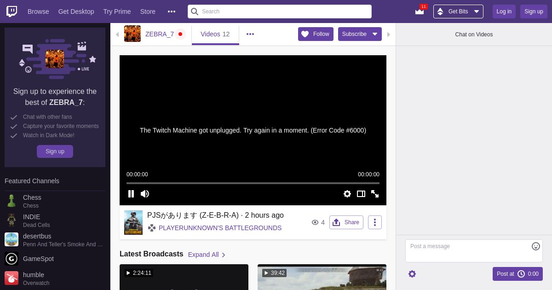
Task: Open the Twitch home logo
Action: coord(12,12)
